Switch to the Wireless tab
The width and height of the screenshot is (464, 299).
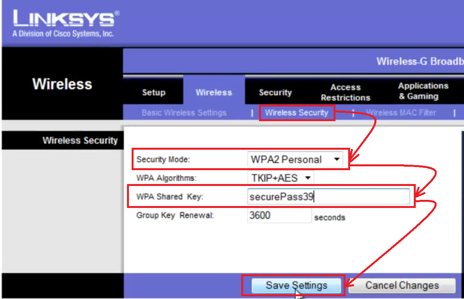pyautogui.click(x=214, y=93)
